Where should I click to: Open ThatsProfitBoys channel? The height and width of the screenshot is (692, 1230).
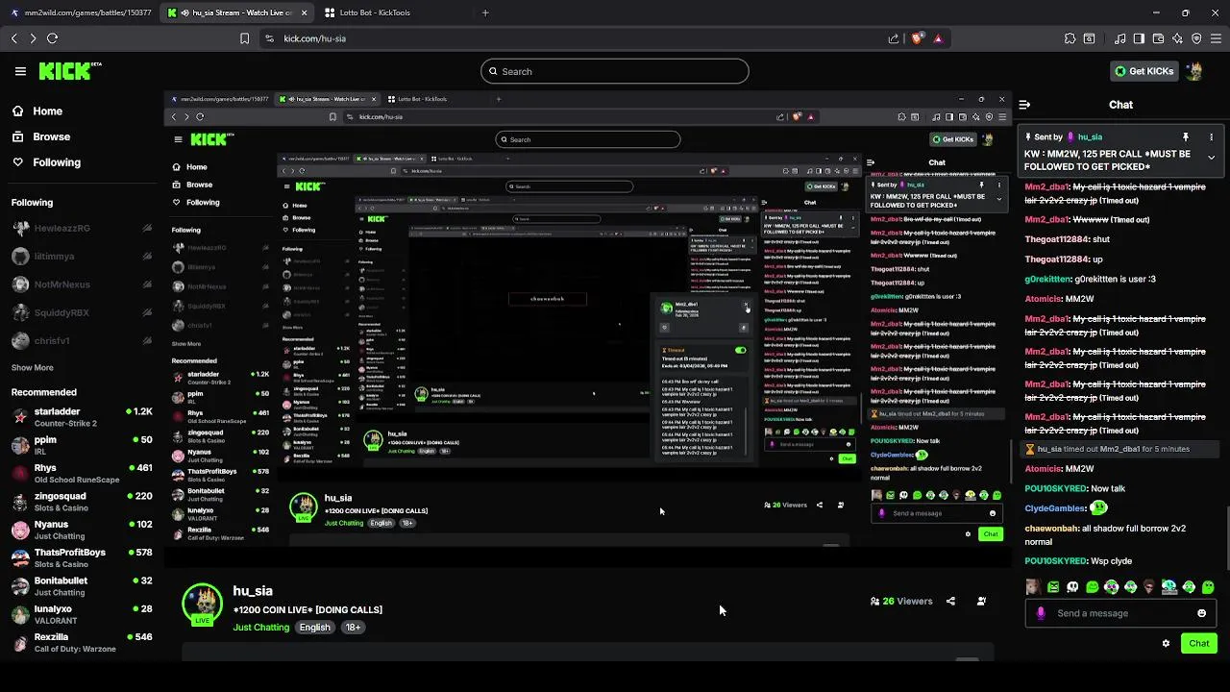click(82, 557)
